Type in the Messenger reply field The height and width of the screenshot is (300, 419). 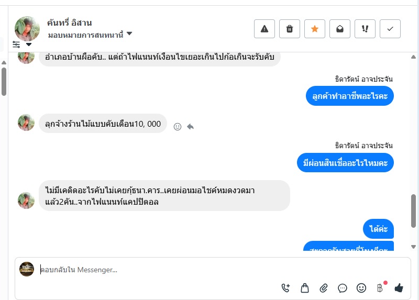157,270
